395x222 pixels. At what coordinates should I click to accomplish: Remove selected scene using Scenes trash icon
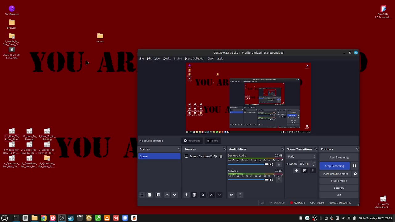(149, 195)
